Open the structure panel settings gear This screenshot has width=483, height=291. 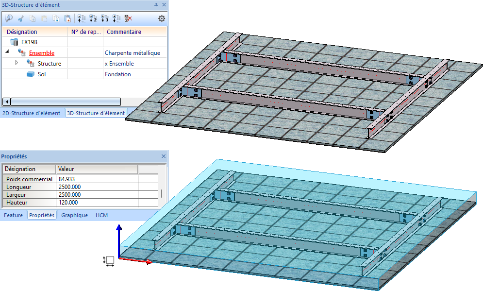162,18
